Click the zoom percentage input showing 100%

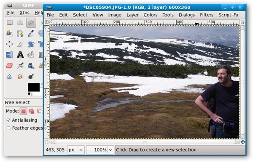[x=97, y=150]
